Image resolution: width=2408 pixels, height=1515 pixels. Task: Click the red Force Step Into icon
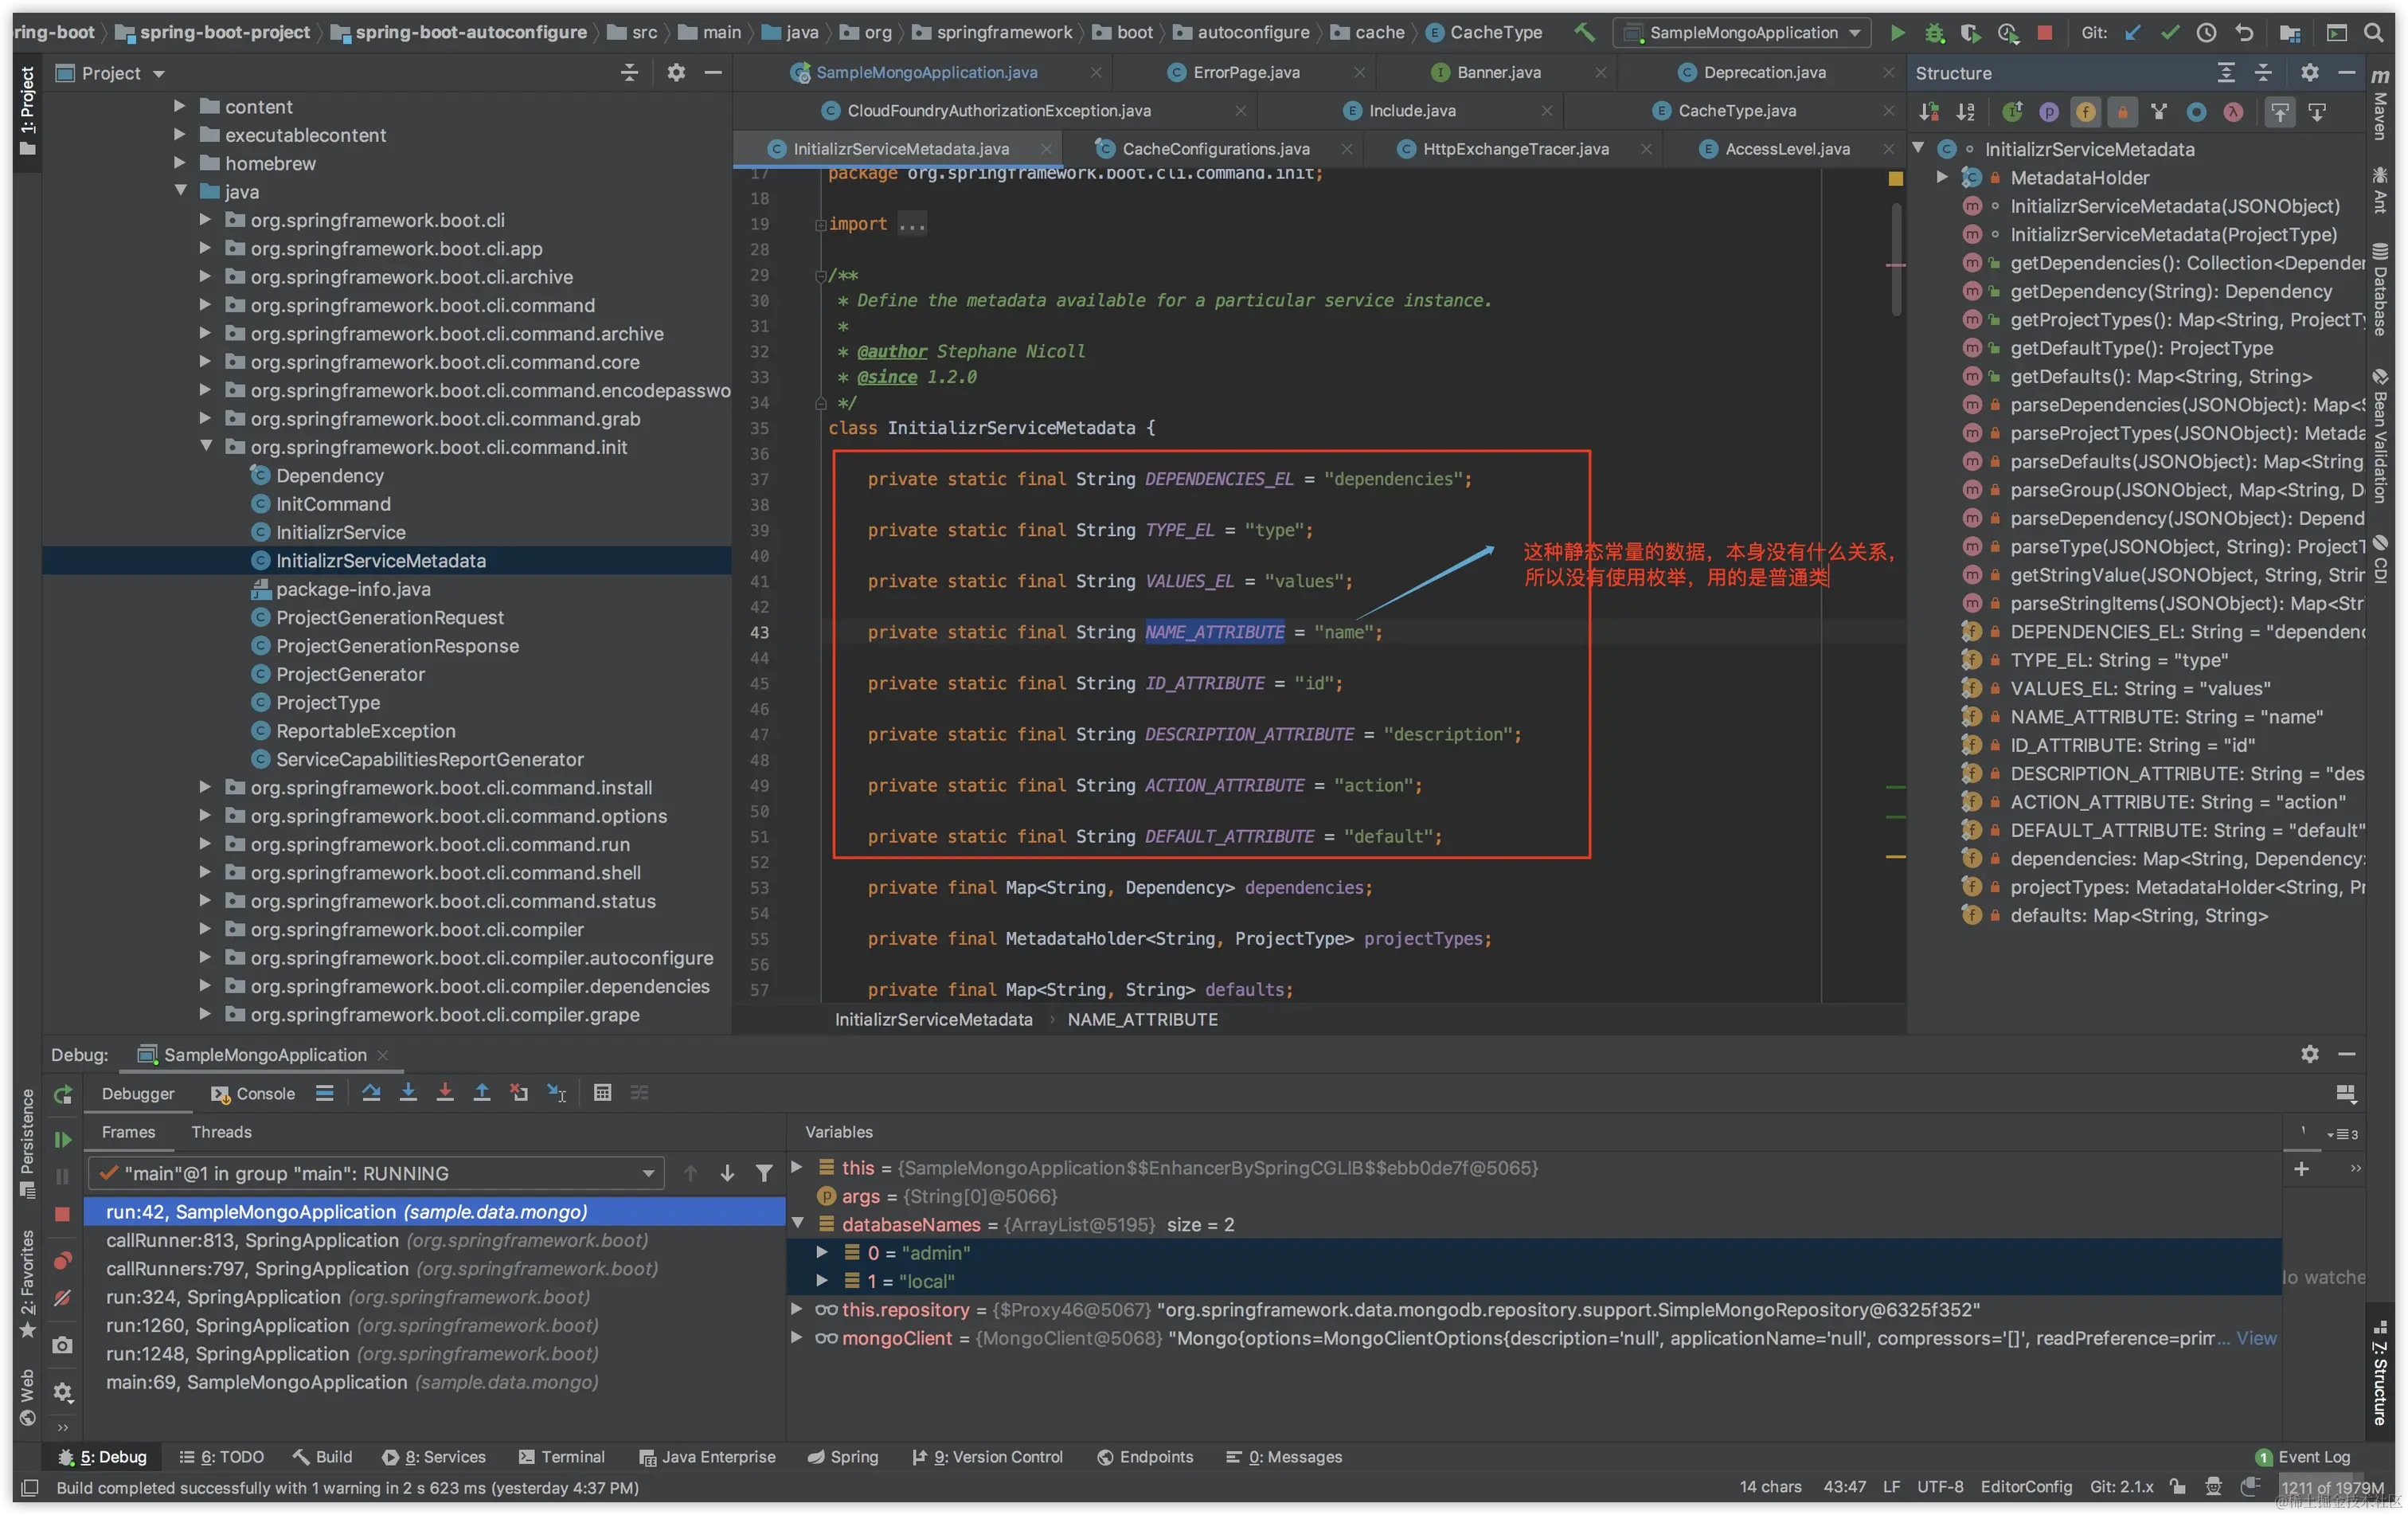[x=445, y=1093]
